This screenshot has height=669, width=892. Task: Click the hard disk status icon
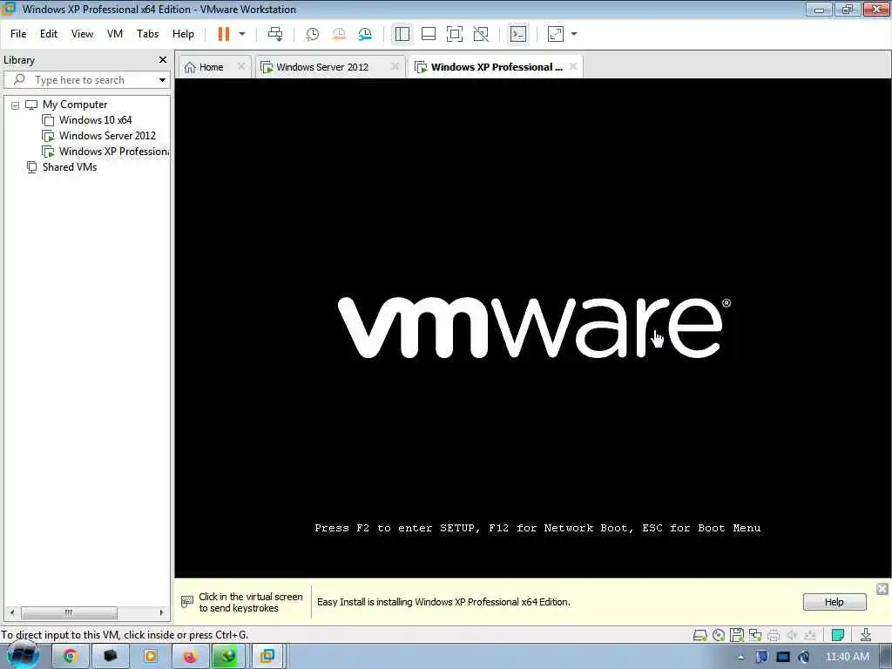[700, 635]
